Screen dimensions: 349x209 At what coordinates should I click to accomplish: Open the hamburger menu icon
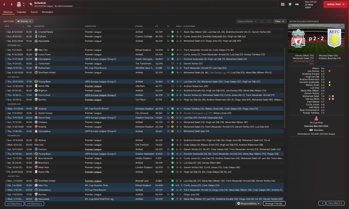(283, 4)
